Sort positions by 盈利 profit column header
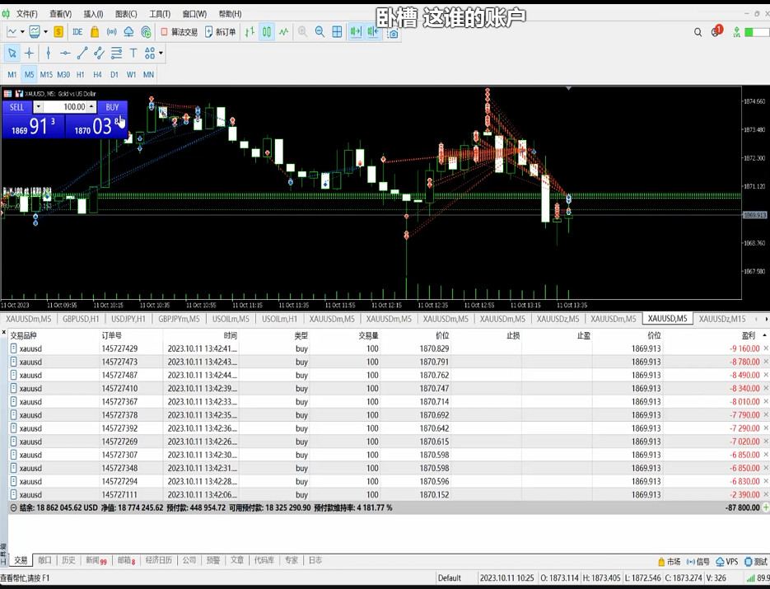Viewport: 770px width, 589px height. [x=748, y=335]
